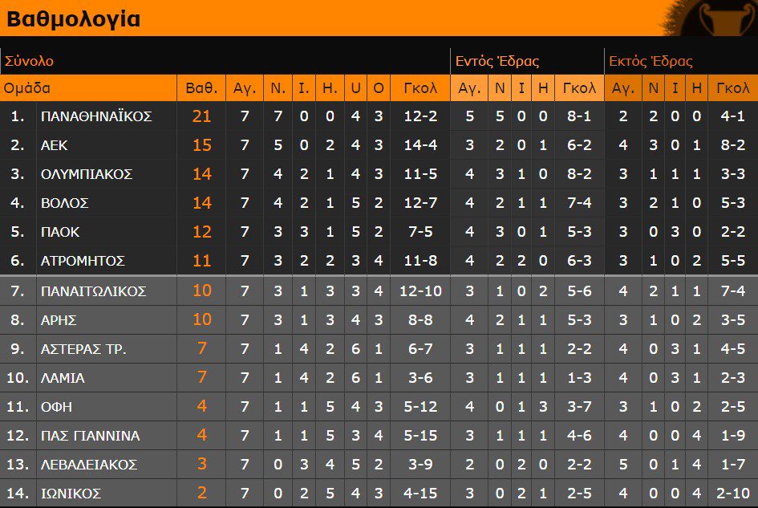Click the U column header

tap(355, 88)
